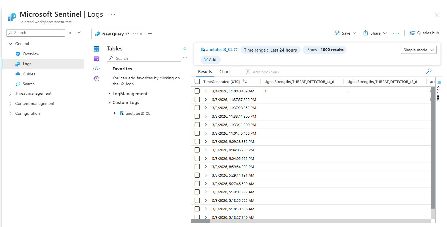Sort by signalStrengths_THREAT_DETECTOR_14_d column header

pos(299,82)
